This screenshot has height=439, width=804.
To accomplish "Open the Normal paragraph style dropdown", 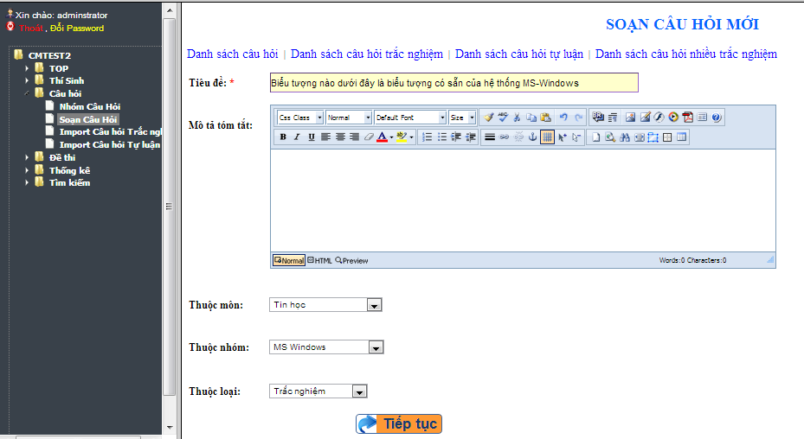I will pyautogui.click(x=349, y=118).
